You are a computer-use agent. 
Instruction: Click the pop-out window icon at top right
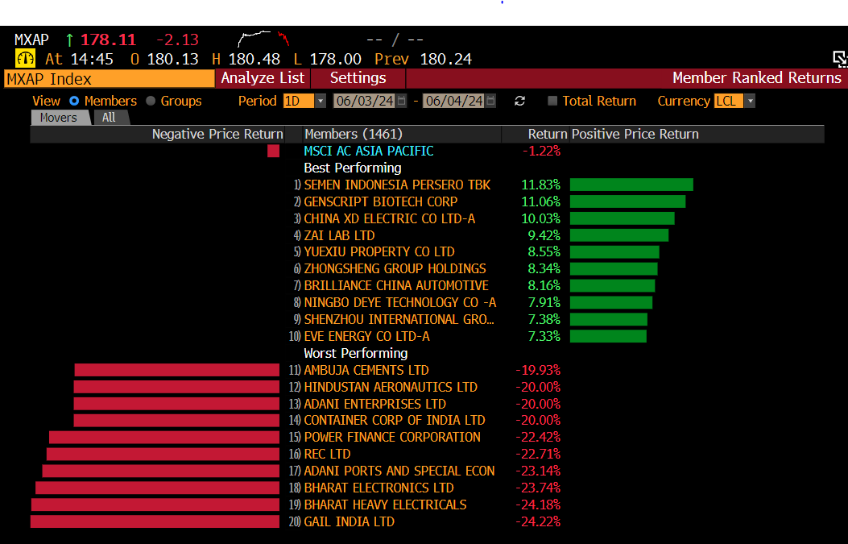[840, 59]
